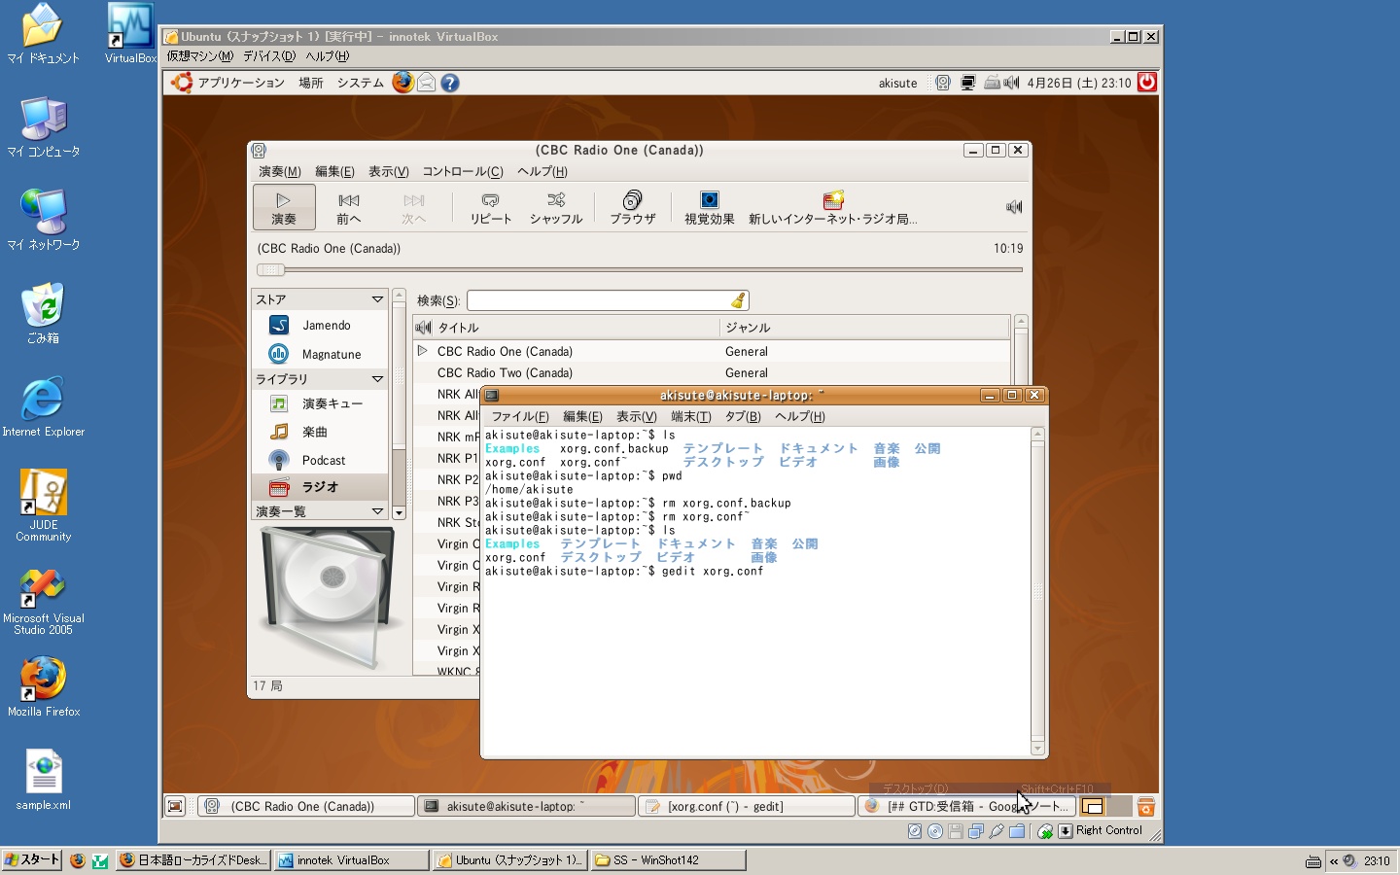The width and height of the screenshot is (1400, 875).
Task: Open the music library (楽曲)
Action: (320, 432)
